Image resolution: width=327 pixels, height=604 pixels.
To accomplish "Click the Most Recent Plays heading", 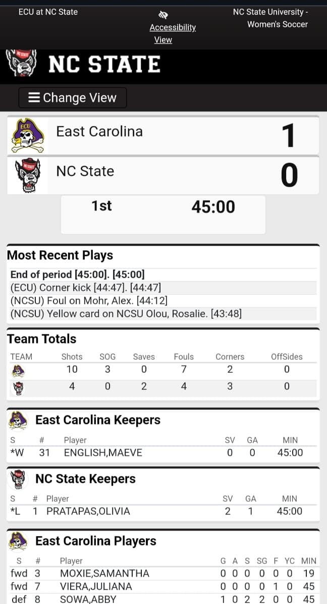I will click(x=60, y=255).
